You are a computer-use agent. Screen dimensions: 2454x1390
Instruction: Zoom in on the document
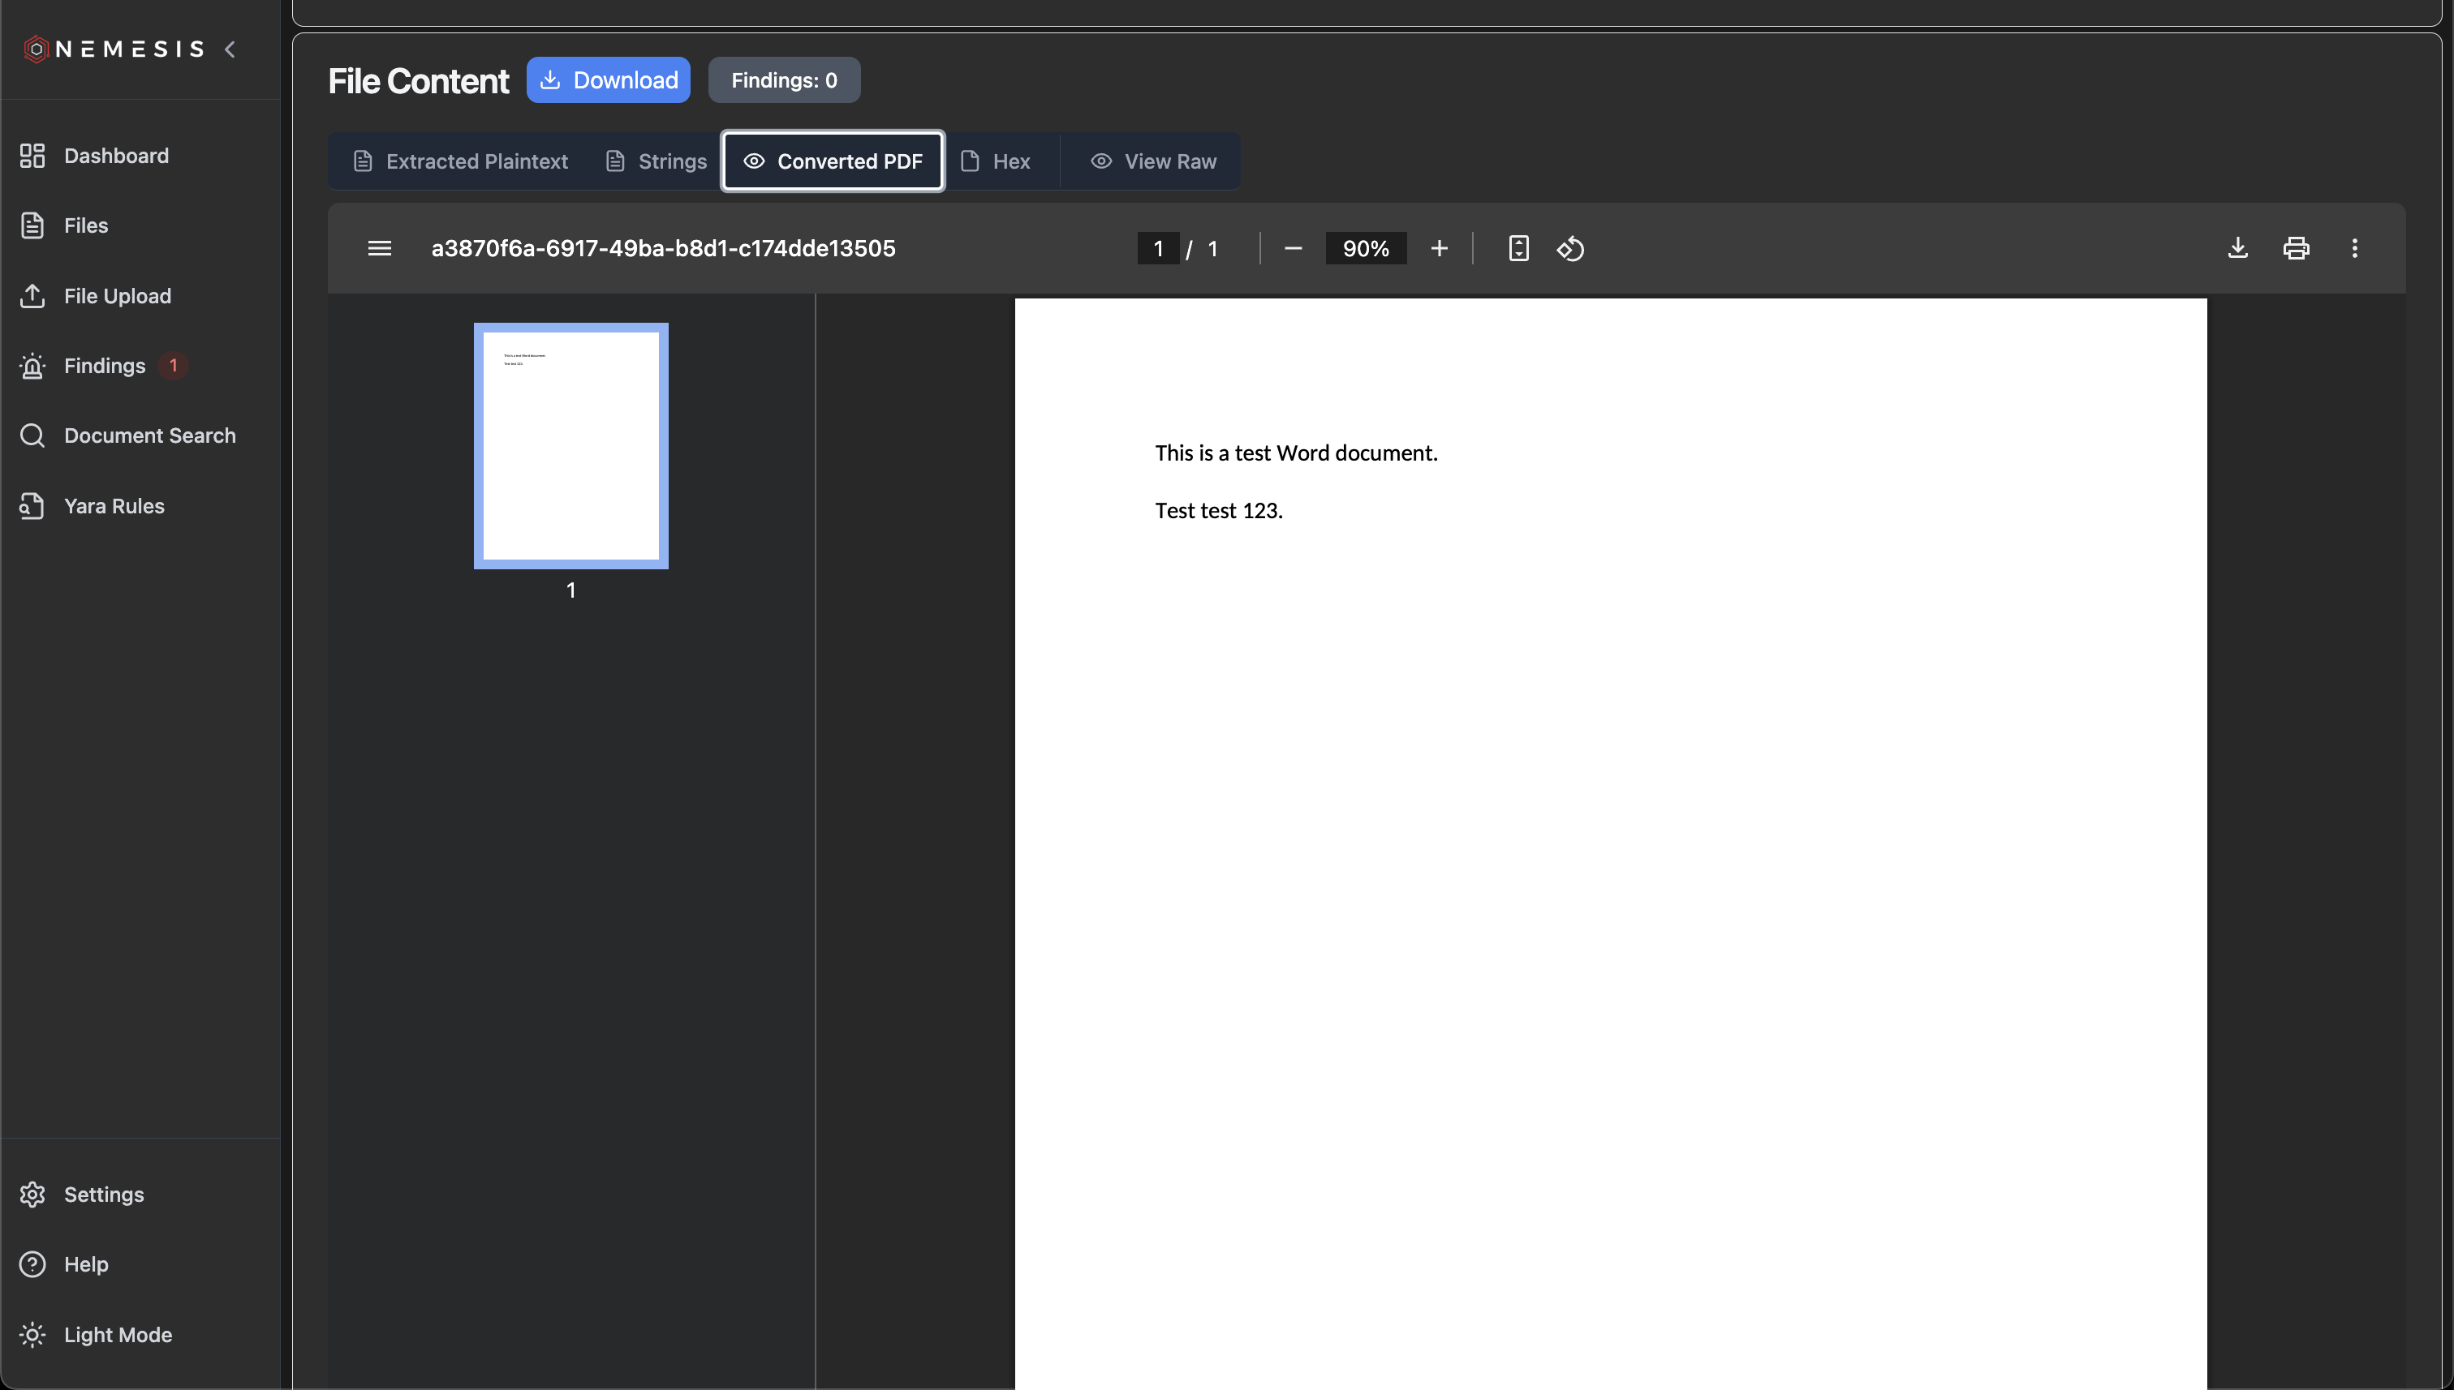coord(1439,248)
